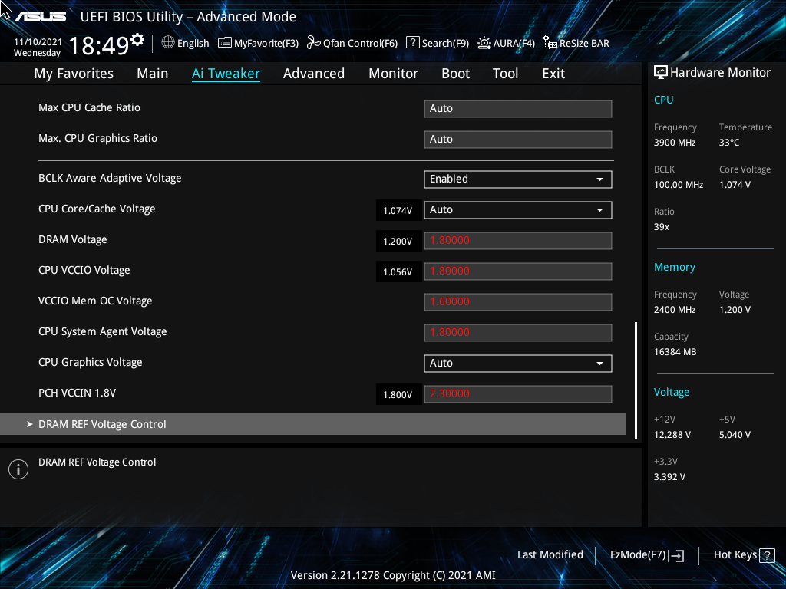This screenshot has width=786, height=589.
Task: Click the 16384 MB capacity value
Action: coord(675,352)
